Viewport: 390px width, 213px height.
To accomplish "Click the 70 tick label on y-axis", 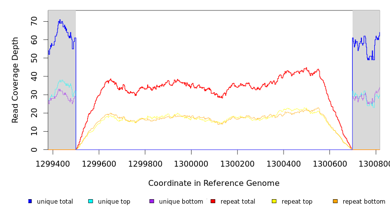I will (x=34, y=21).
